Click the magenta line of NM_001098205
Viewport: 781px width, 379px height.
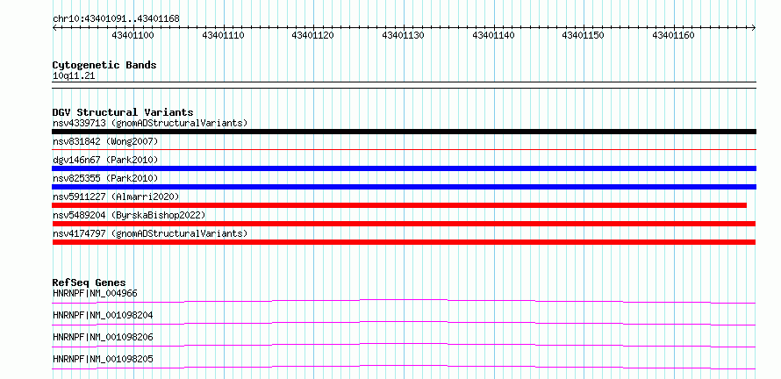[x=404, y=366]
